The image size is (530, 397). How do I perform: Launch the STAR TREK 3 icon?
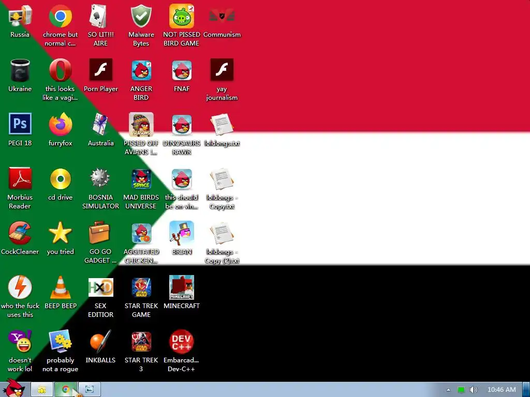141,342
